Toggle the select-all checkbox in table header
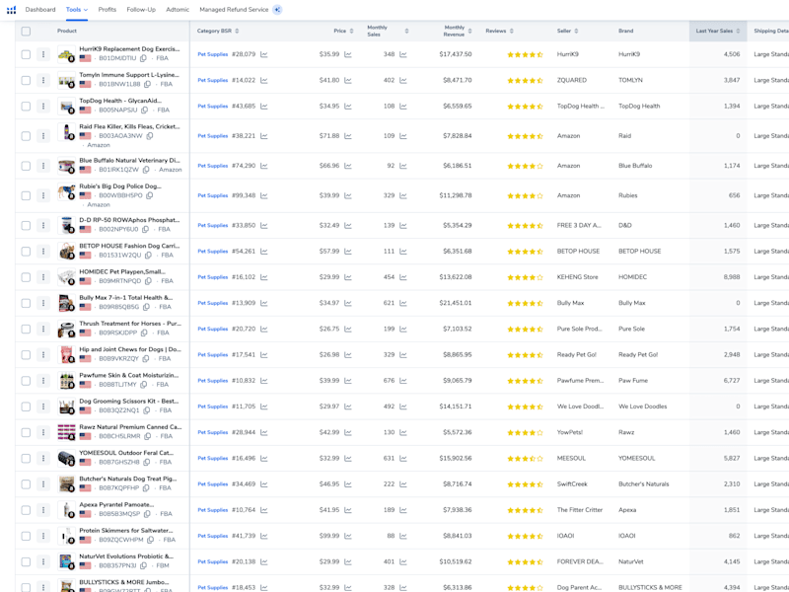 click(26, 32)
